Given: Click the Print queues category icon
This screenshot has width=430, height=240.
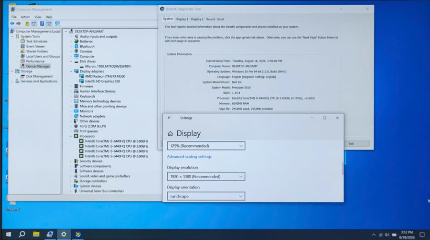Looking at the screenshot, I should tap(76, 131).
